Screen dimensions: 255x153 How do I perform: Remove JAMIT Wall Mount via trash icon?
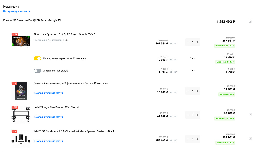pyautogui.click(x=250, y=114)
